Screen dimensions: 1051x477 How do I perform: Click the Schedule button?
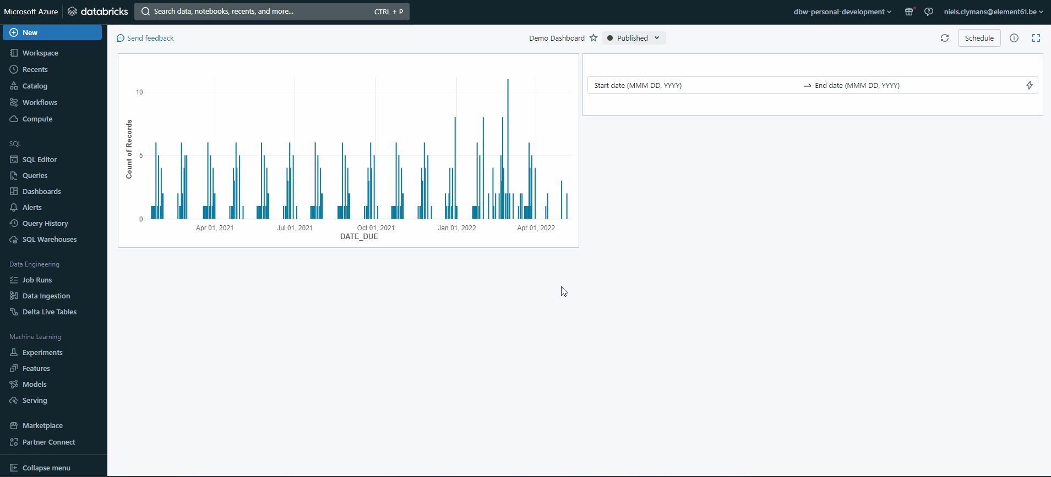979,38
